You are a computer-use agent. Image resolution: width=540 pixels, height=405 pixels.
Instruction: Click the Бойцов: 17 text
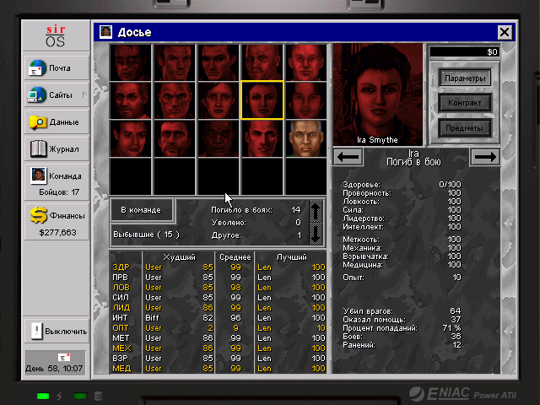59,192
